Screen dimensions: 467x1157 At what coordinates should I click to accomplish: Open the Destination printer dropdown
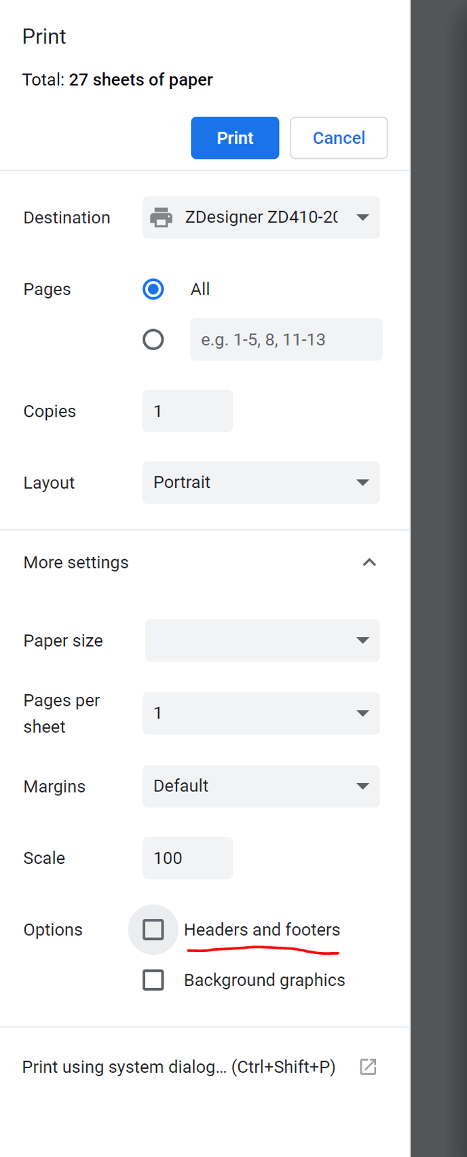261,217
